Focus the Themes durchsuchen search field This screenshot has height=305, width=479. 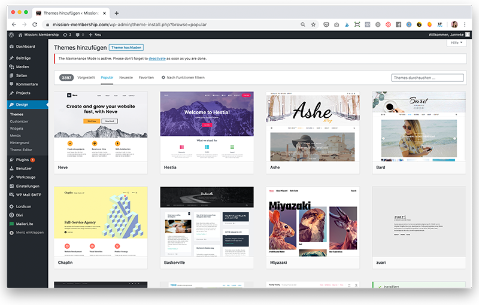coord(428,78)
